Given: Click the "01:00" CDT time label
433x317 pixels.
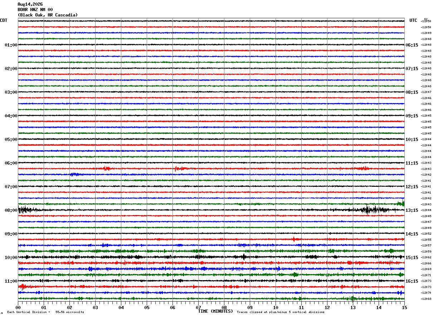Looking at the screenshot, I should tap(11, 45).
